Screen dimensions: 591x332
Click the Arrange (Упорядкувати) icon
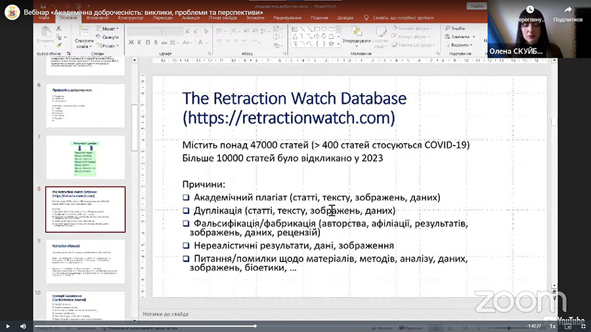[x=356, y=33]
